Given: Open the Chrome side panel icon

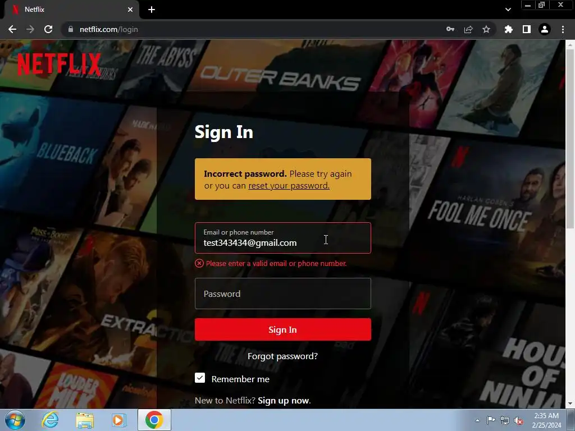Looking at the screenshot, I should pos(527,29).
